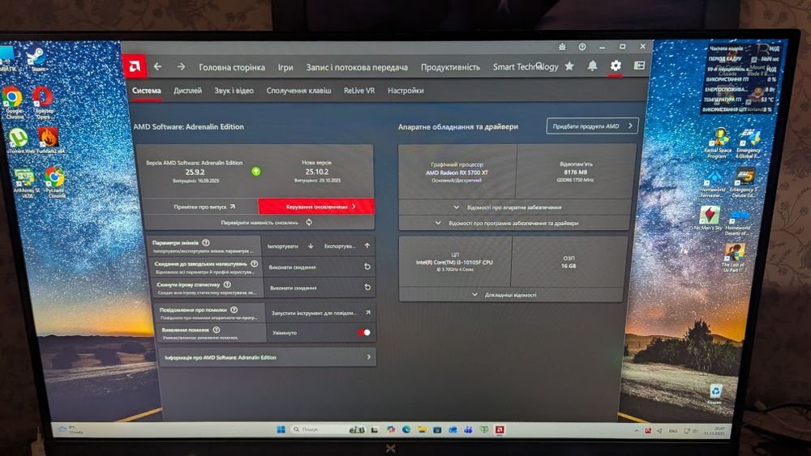Open uTorrent Web desktop icon
This screenshot has height=456, width=811.
[x=19, y=141]
